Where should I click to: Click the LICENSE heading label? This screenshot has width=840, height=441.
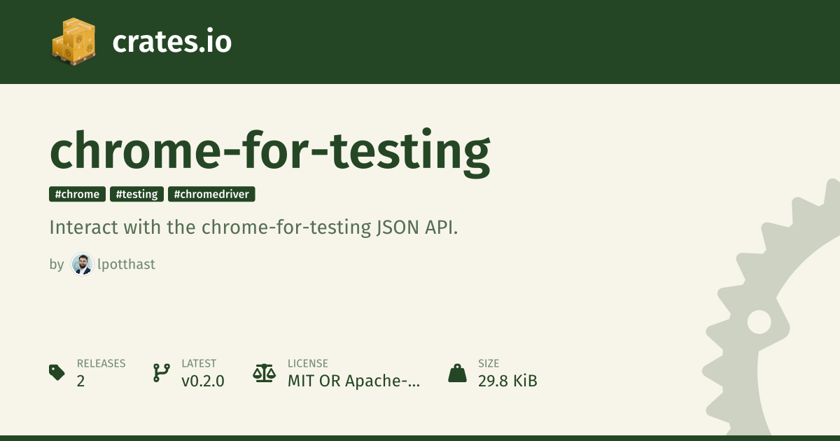tap(307, 363)
